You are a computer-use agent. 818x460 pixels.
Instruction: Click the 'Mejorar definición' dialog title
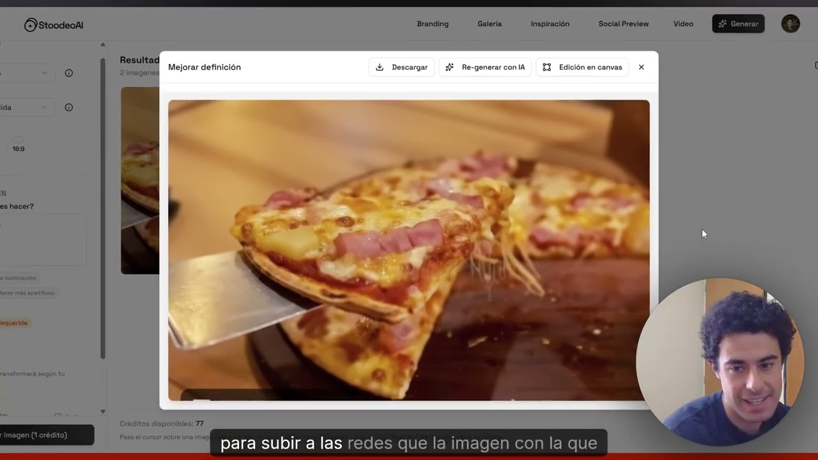pyautogui.click(x=204, y=67)
